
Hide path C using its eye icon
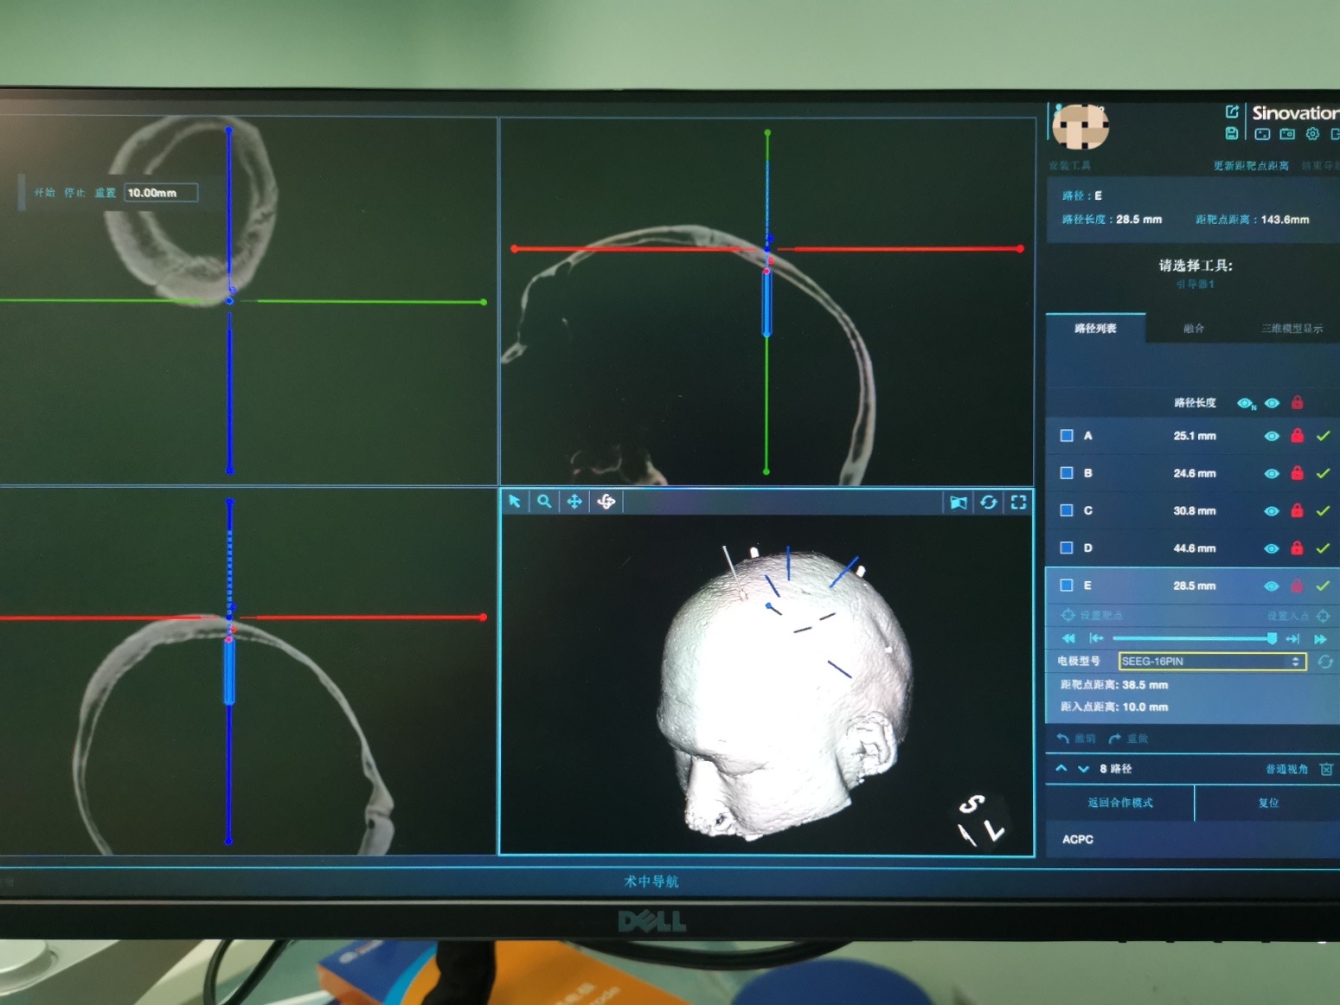[1272, 511]
